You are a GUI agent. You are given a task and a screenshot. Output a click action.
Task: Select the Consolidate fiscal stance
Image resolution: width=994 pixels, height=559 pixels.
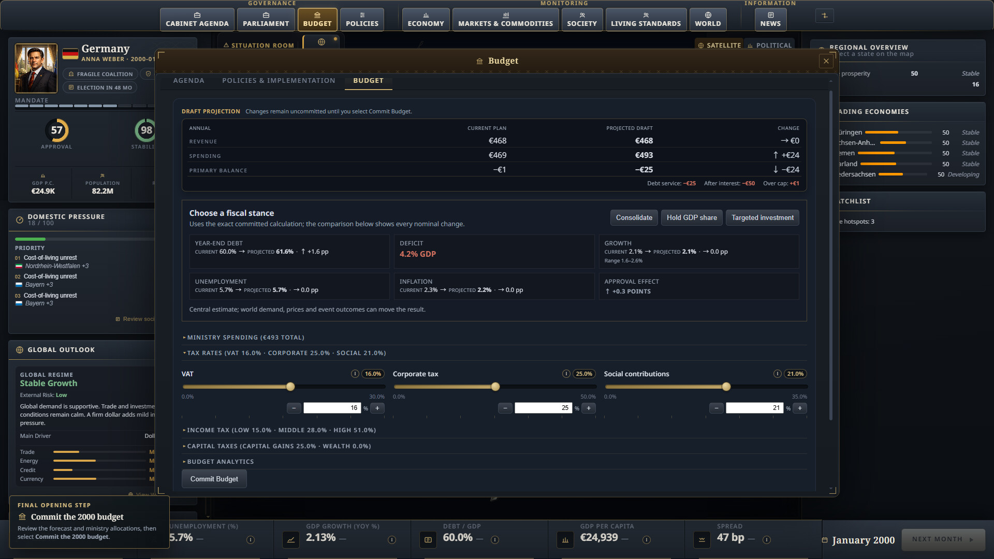click(634, 218)
